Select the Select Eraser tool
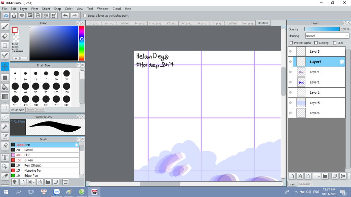Viewport: 351px width, 197px height. 5,146
